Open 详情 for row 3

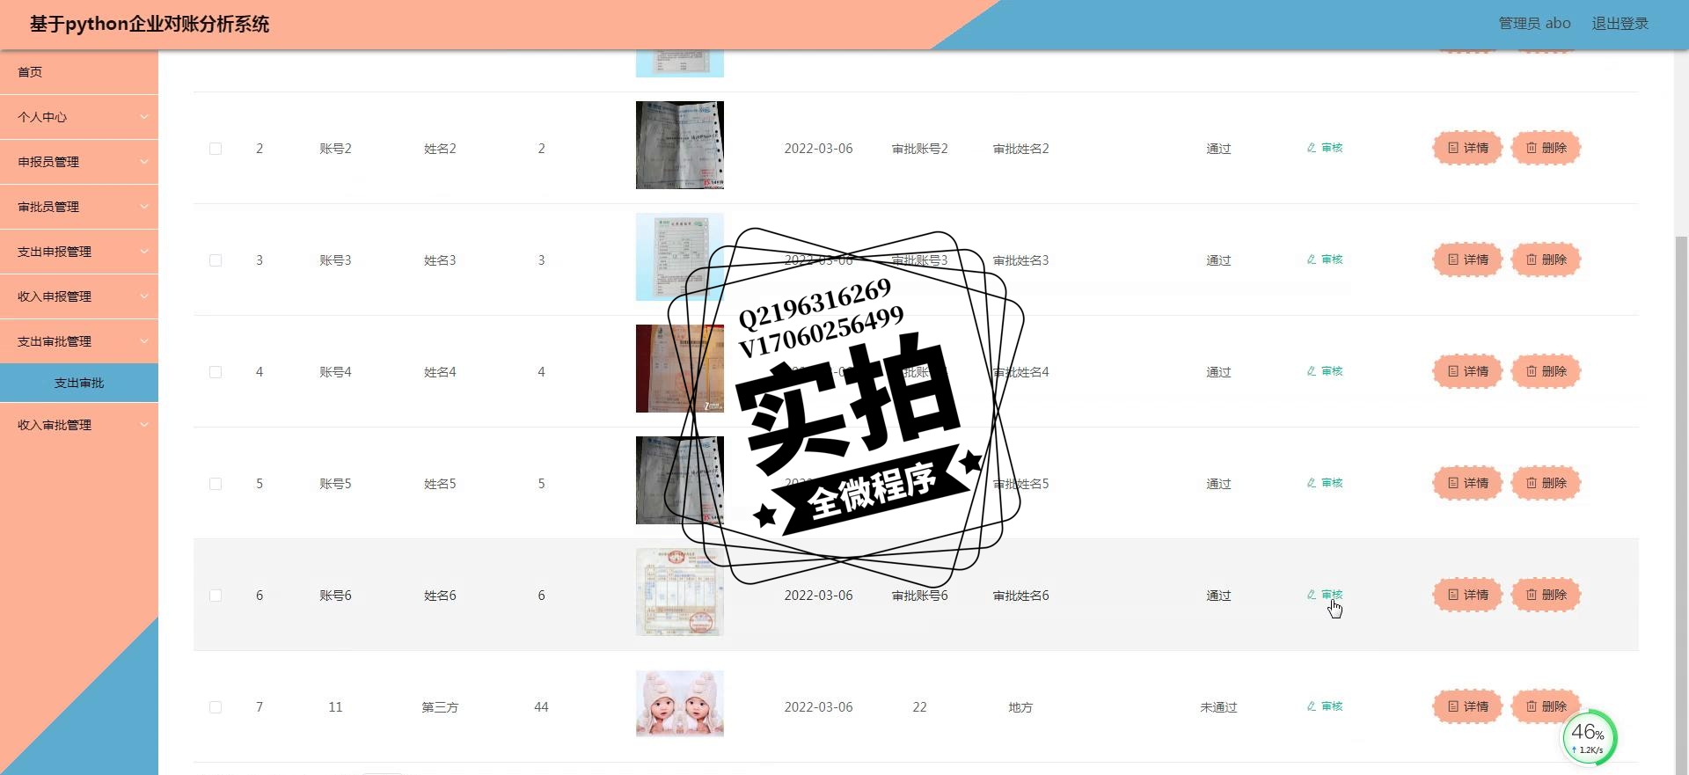(1467, 260)
